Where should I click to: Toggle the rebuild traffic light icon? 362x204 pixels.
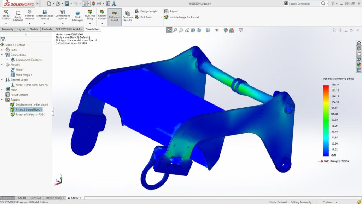[93, 4]
